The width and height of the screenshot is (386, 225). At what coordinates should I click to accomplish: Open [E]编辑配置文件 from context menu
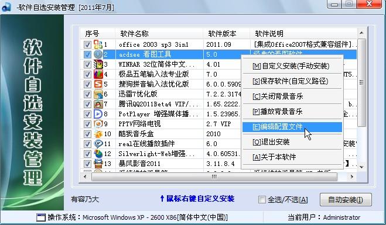click(x=292, y=127)
